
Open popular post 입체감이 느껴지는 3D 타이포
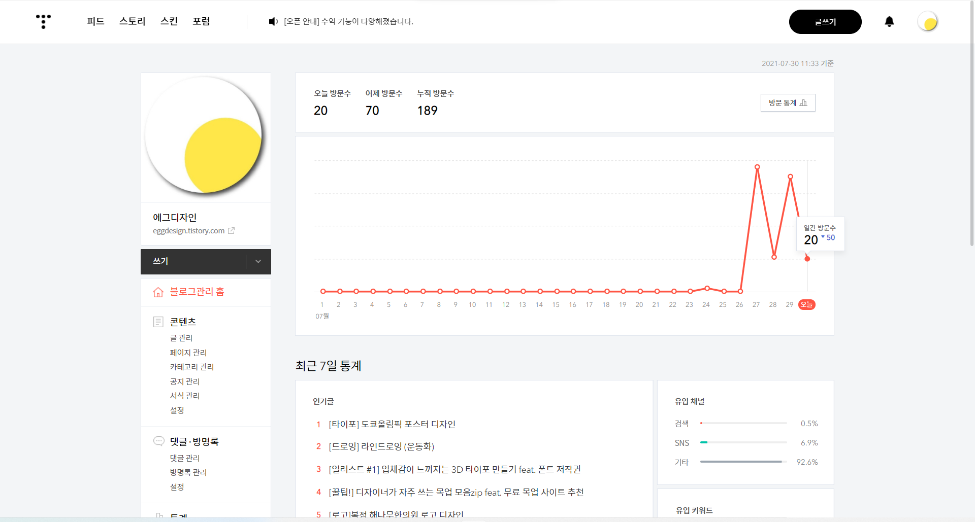point(454,469)
